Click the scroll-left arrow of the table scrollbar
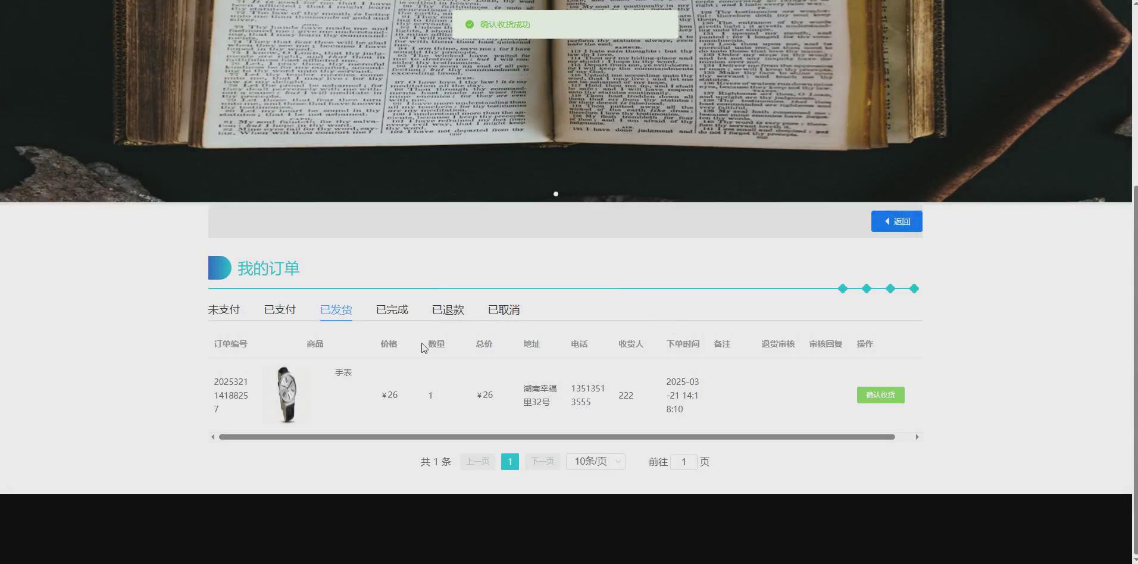1138x564 pixels. click(x=212, y=437)
